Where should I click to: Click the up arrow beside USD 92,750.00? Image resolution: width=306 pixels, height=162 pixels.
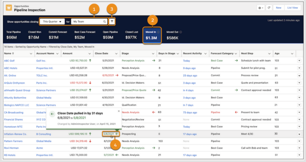point(90,61)
